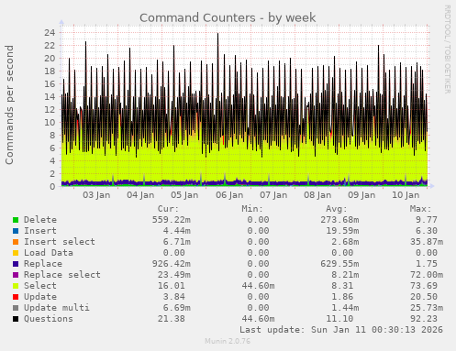This screenshot has height=351, width=456.
Task: Click Insert select max value 35.87m
Action: coord(427,242)
